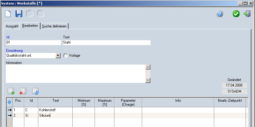Open the blue help question mark icon
Image resolution: width=255 pixels, height=127 pixels.
point(220,14)
